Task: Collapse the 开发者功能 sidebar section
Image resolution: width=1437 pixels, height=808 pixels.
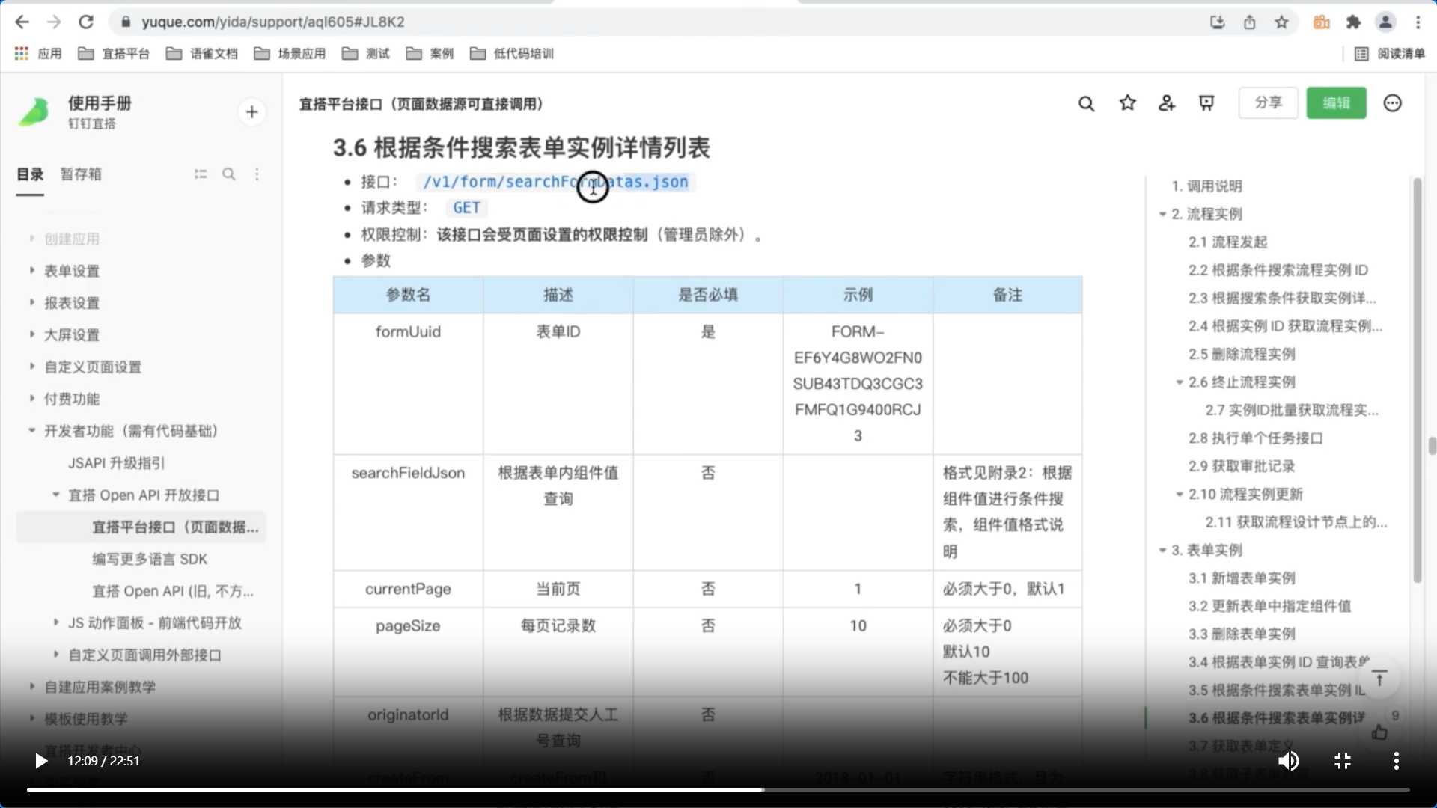Action: (32, 430)
